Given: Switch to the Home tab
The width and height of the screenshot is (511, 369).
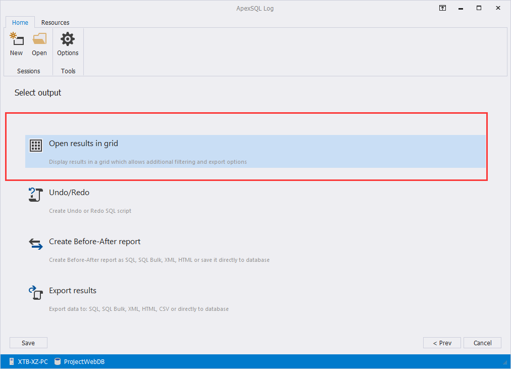Looking at the screenshot, I should click(x=20, y=22).
